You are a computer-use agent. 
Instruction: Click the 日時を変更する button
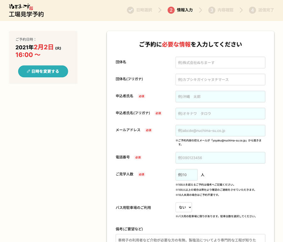tap(43, 71)
